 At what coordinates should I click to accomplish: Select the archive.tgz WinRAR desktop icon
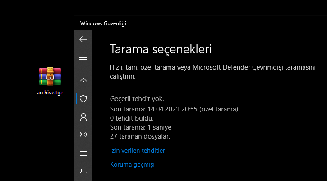(x=50, y=76)
